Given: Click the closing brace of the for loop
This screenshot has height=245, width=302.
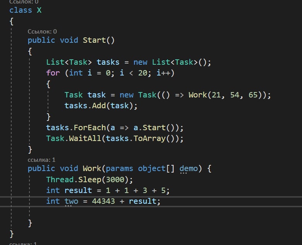Looking at the screenshot, I should click(x=48, y=117).
